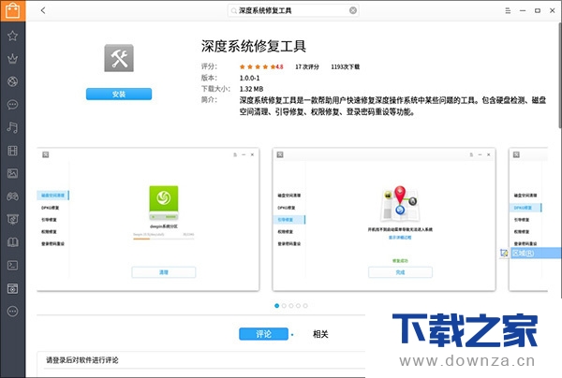Screen dimensions: 562x378
Task: Open the picture Graphics category icon
Action: (x=12, y=174)
